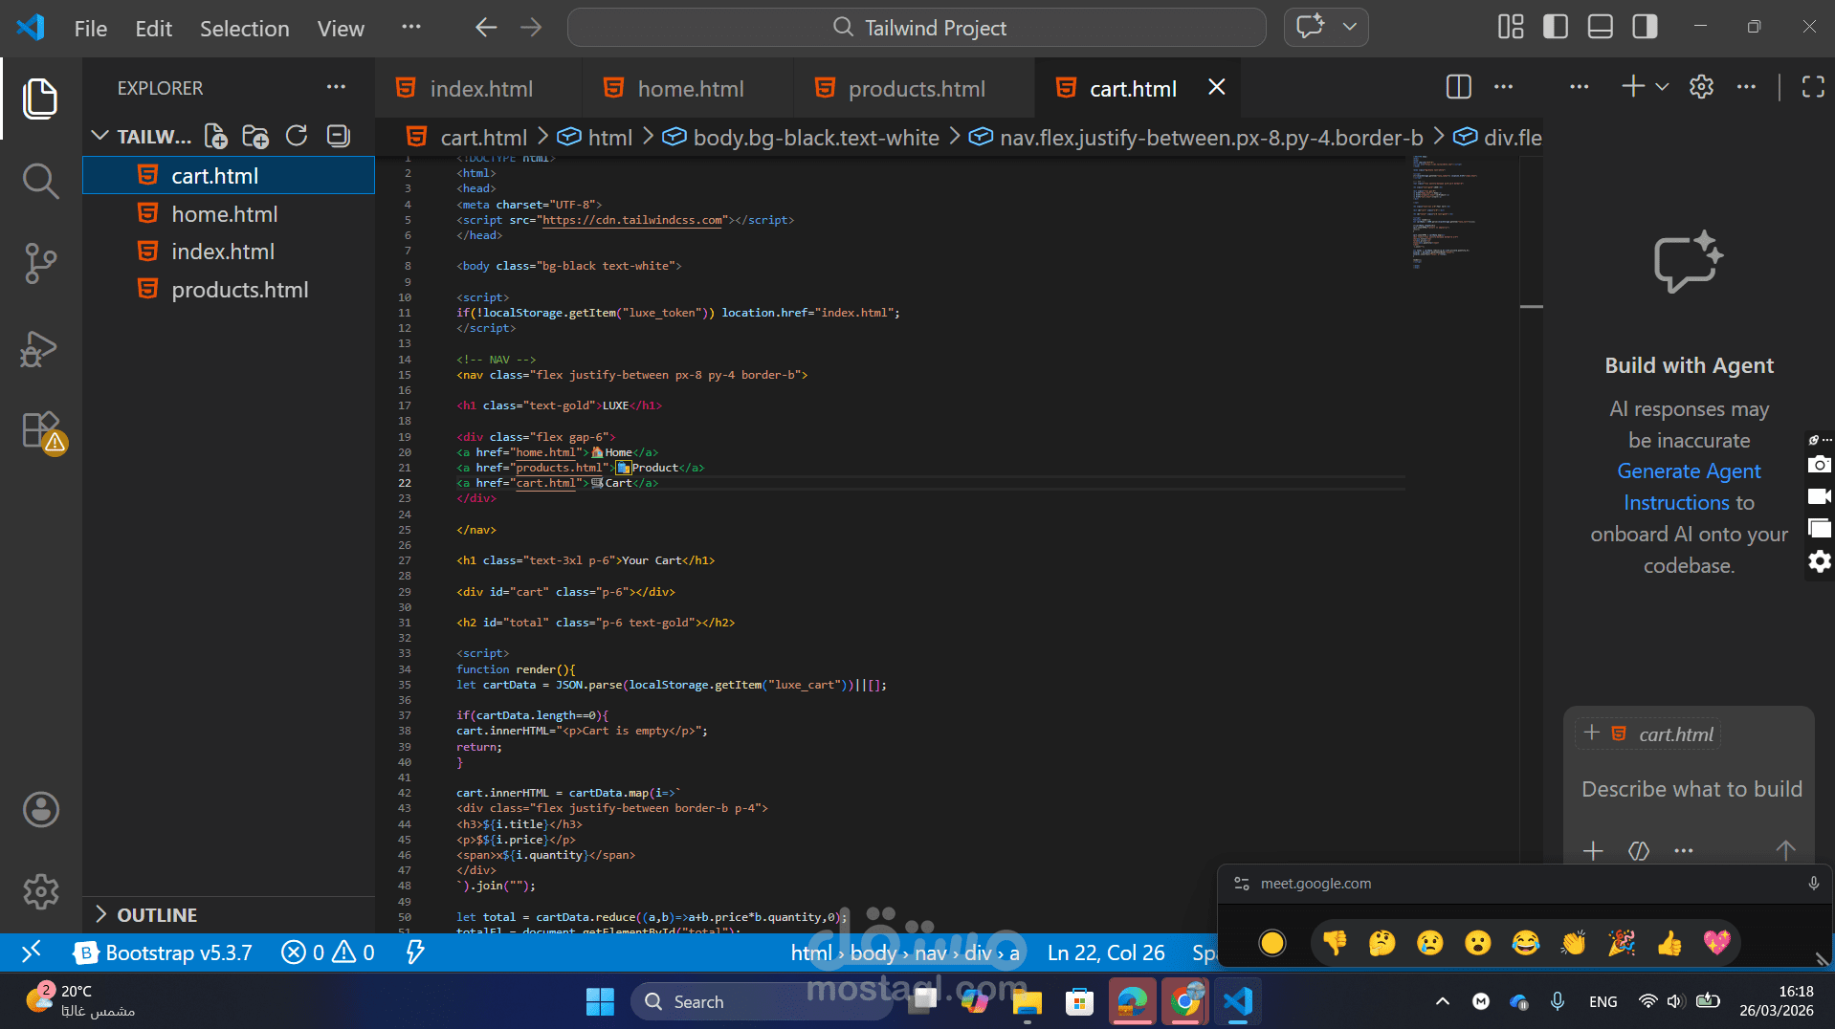Open chat settings gear in the chat panel

[x=1701, y=87]
